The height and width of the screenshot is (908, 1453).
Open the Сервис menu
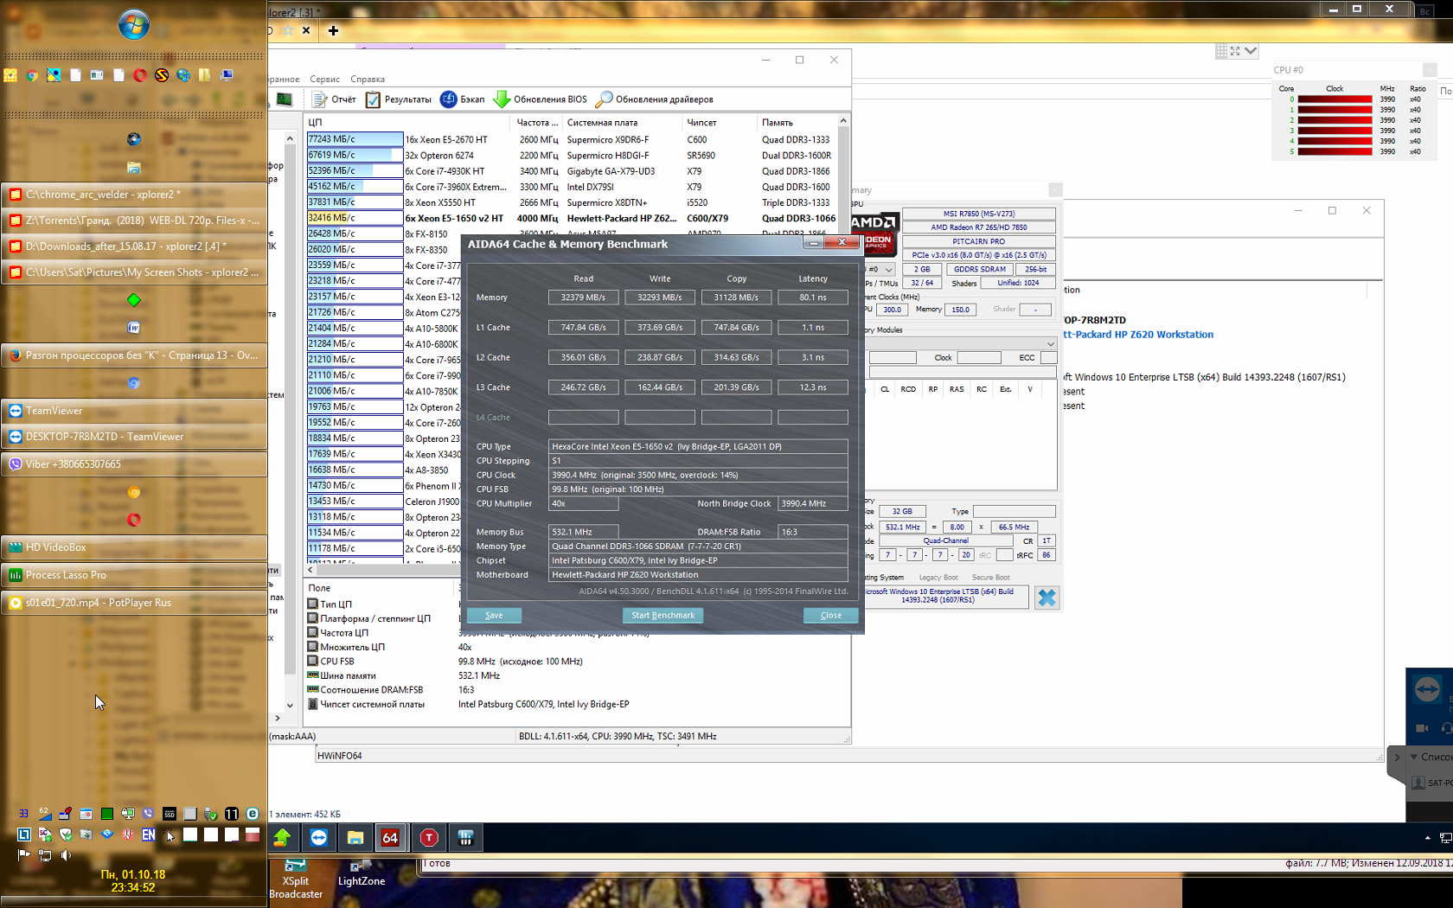point(325,80)
